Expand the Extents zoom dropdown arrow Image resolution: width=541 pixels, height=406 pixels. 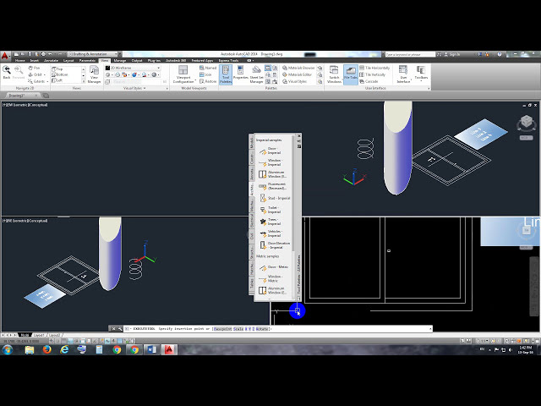[47, 82]
